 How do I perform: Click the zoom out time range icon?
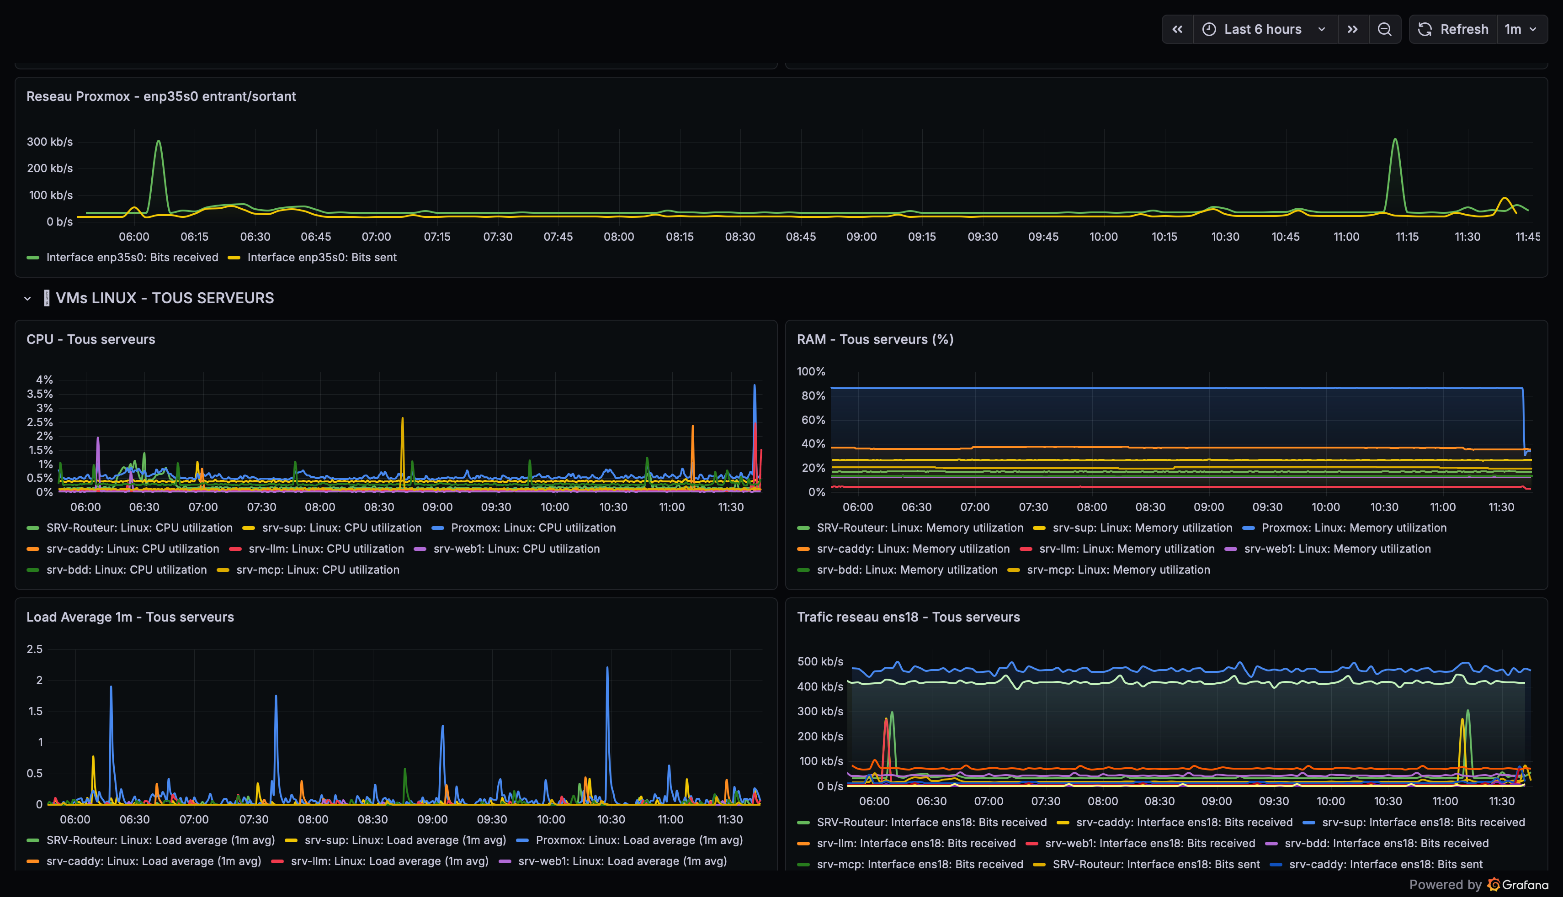tap(1384, 30)
